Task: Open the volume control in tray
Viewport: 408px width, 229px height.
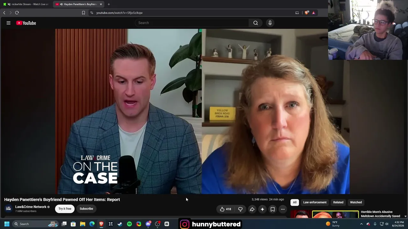Action: click(x=387, y=224)
